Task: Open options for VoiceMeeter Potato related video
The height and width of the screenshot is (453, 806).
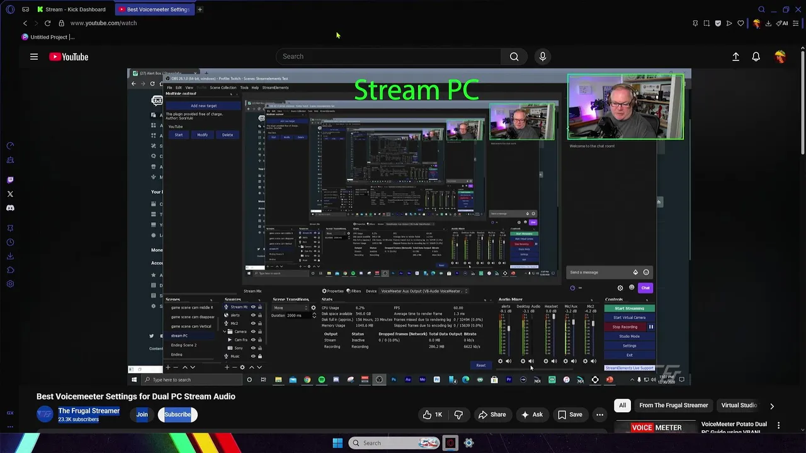Action: tap(779, 426)
